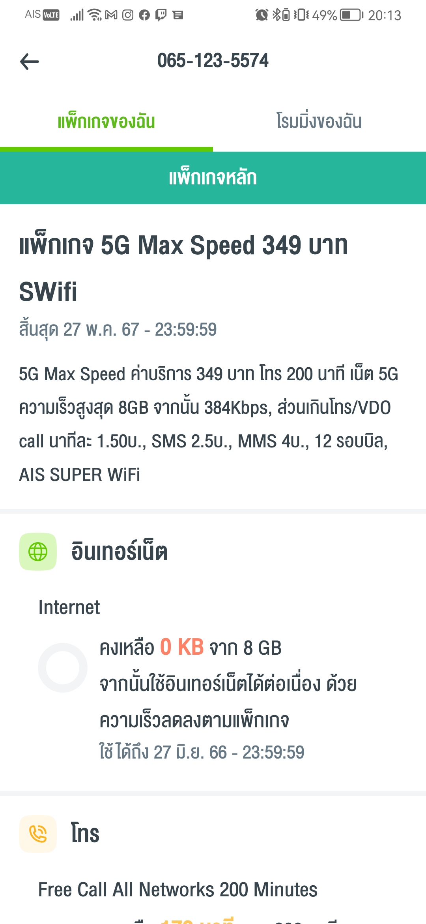
Task: Tap the VoLTE badge icon
Action: [x=51, y=15]
